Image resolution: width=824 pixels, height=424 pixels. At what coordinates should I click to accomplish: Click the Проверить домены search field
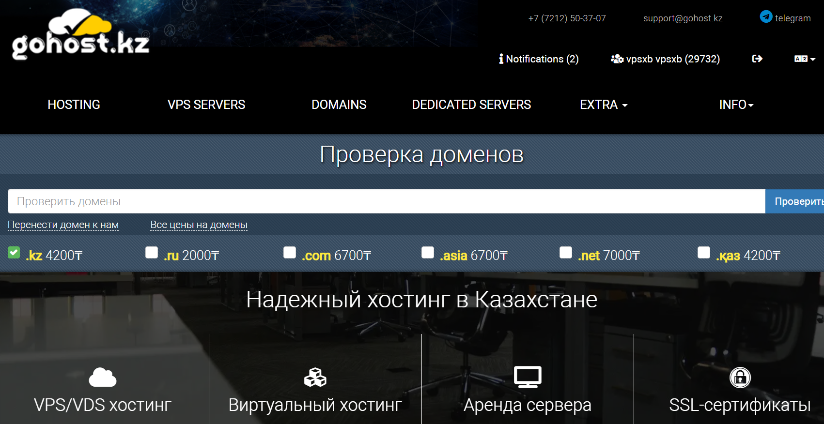(x=386, y=201)
